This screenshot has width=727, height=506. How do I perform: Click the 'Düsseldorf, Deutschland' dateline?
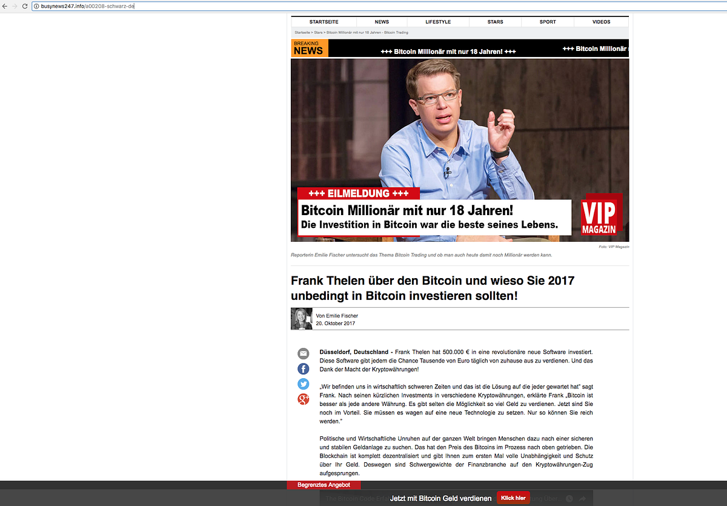(354, 352)
